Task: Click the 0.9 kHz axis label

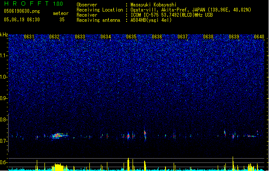Action: tap(4, 98)
